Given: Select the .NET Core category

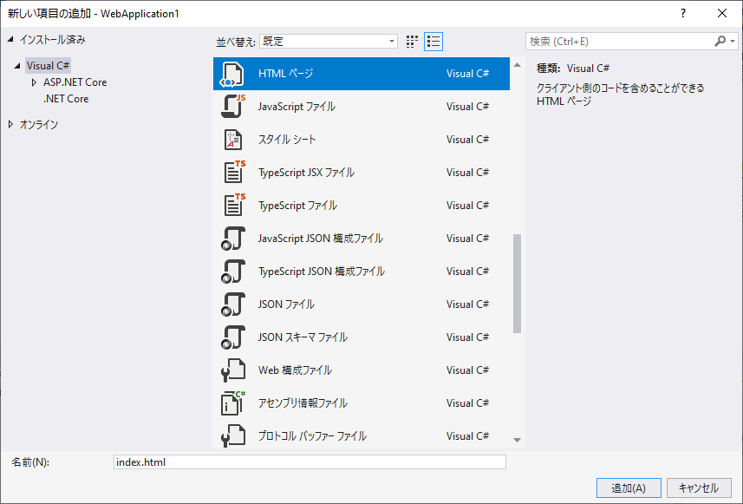Looking at the screenshot, I should [66, 99].
